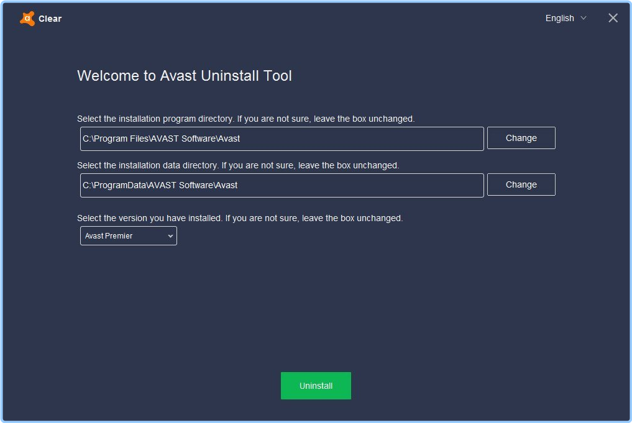Click the green Uninstall button
The image size is (632, 423).
(x=316, y=386)
